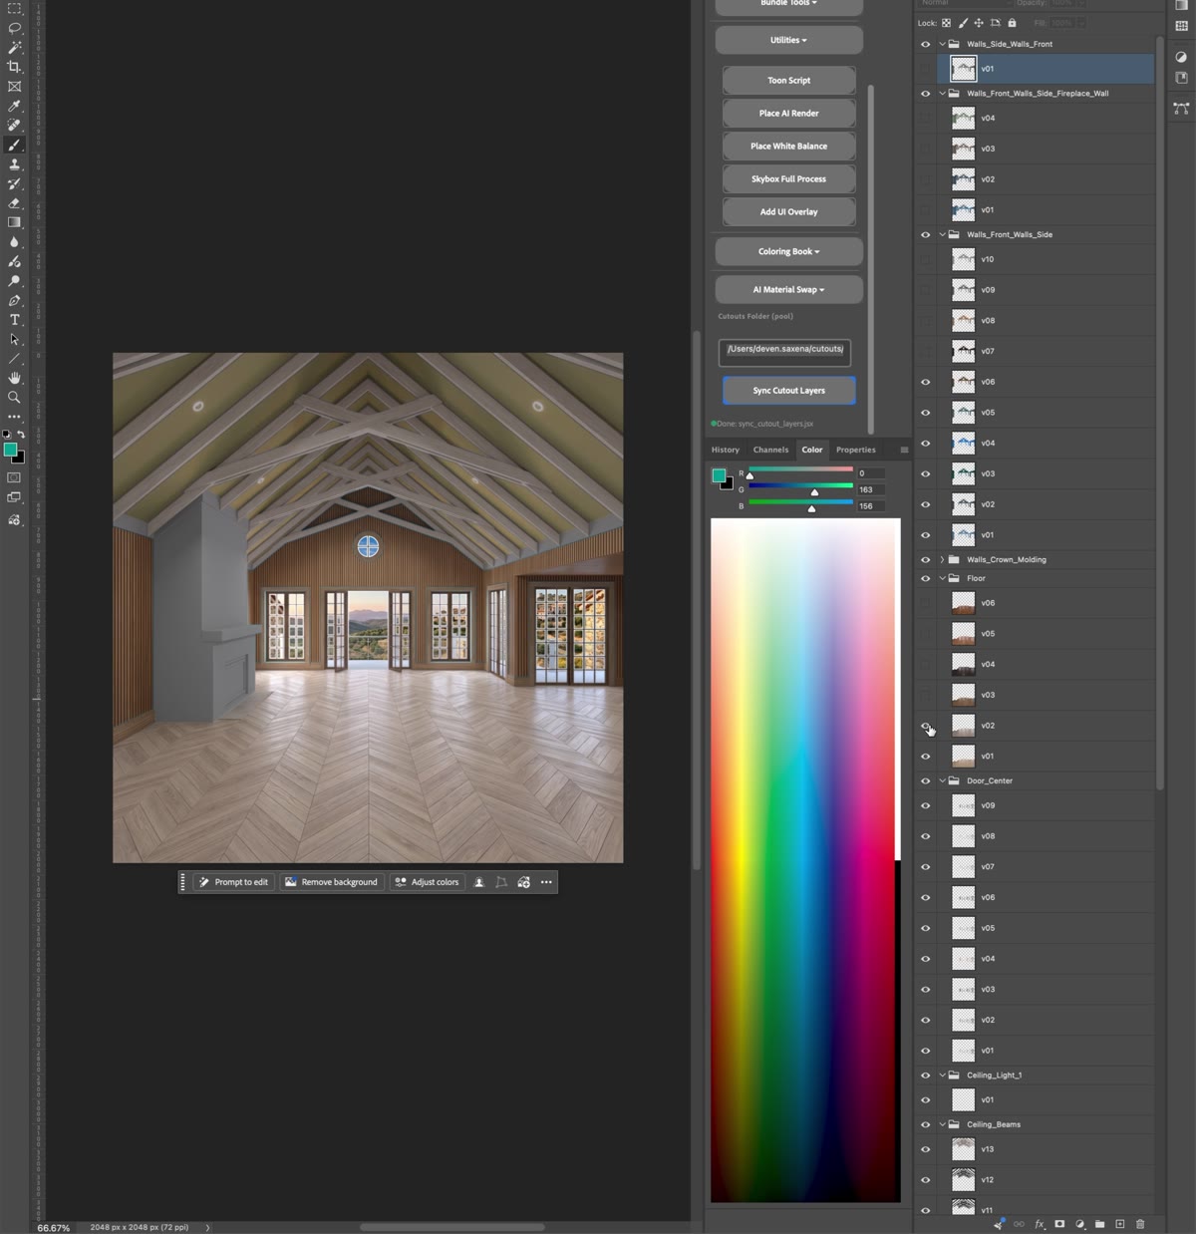Expand the Walls_Crown_Molding group
1196x1234 pixels.
(942, 560)
